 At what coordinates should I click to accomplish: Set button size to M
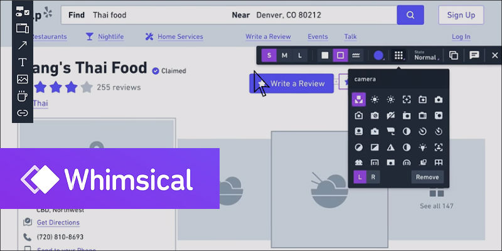coord(284,55)
